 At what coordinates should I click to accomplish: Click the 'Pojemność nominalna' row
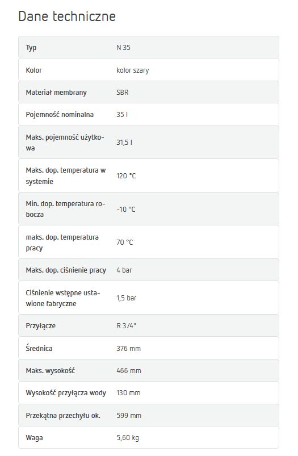click(x=149, y=115)
